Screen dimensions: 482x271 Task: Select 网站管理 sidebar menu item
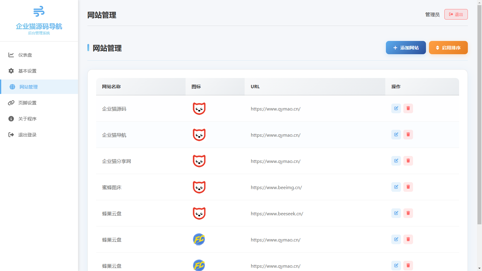pyautogui.click(x=29, y=87)
